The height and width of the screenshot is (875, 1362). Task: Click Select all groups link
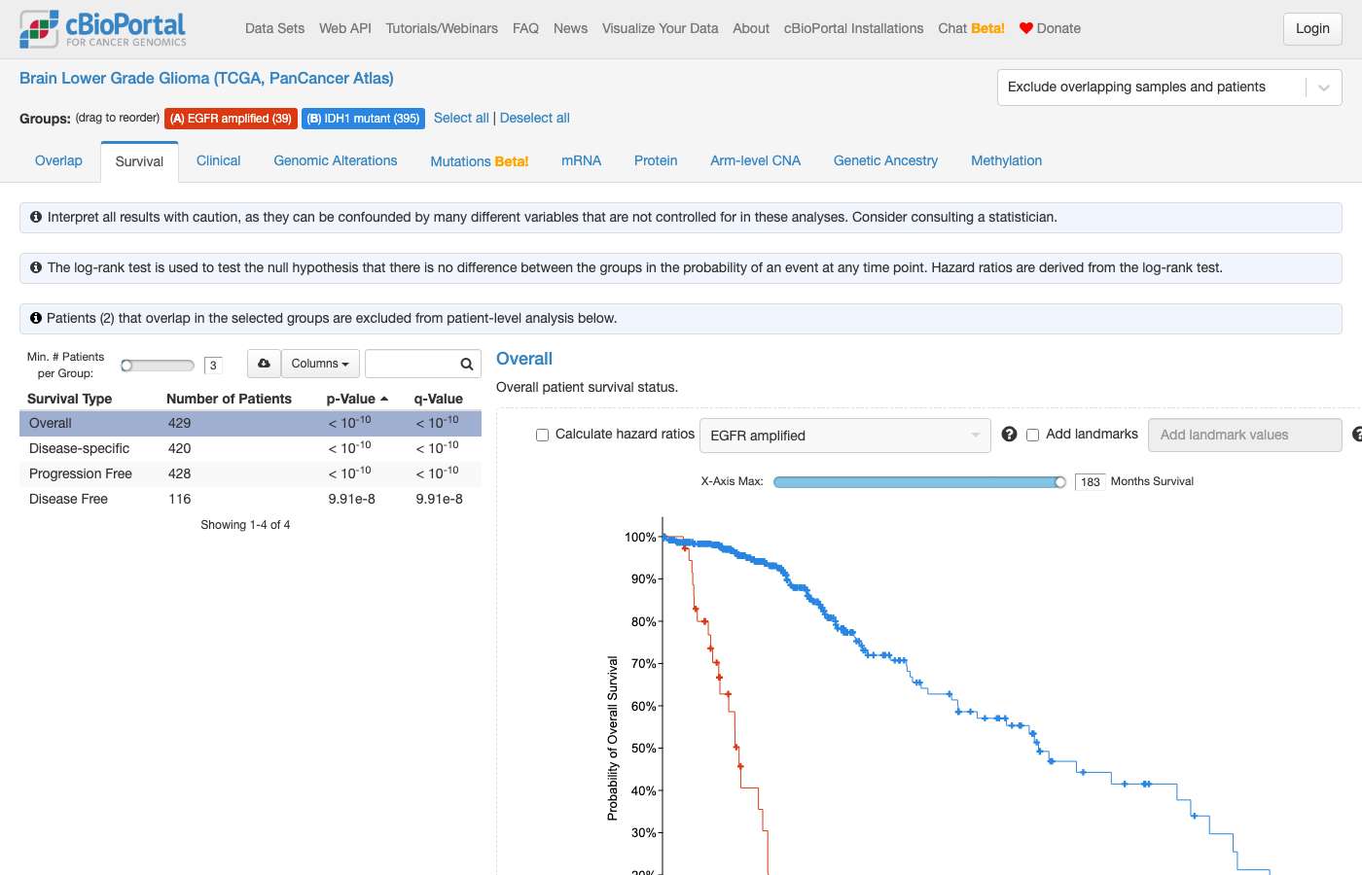click(461, 118)
